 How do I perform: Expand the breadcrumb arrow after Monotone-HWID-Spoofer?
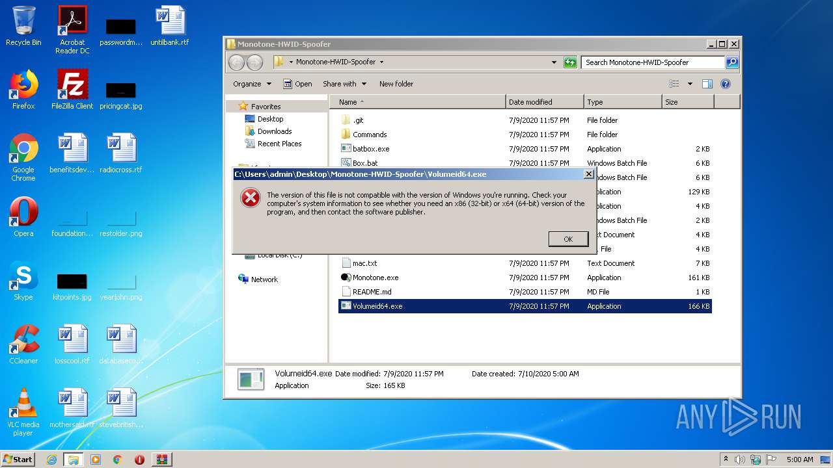(381, 62)
